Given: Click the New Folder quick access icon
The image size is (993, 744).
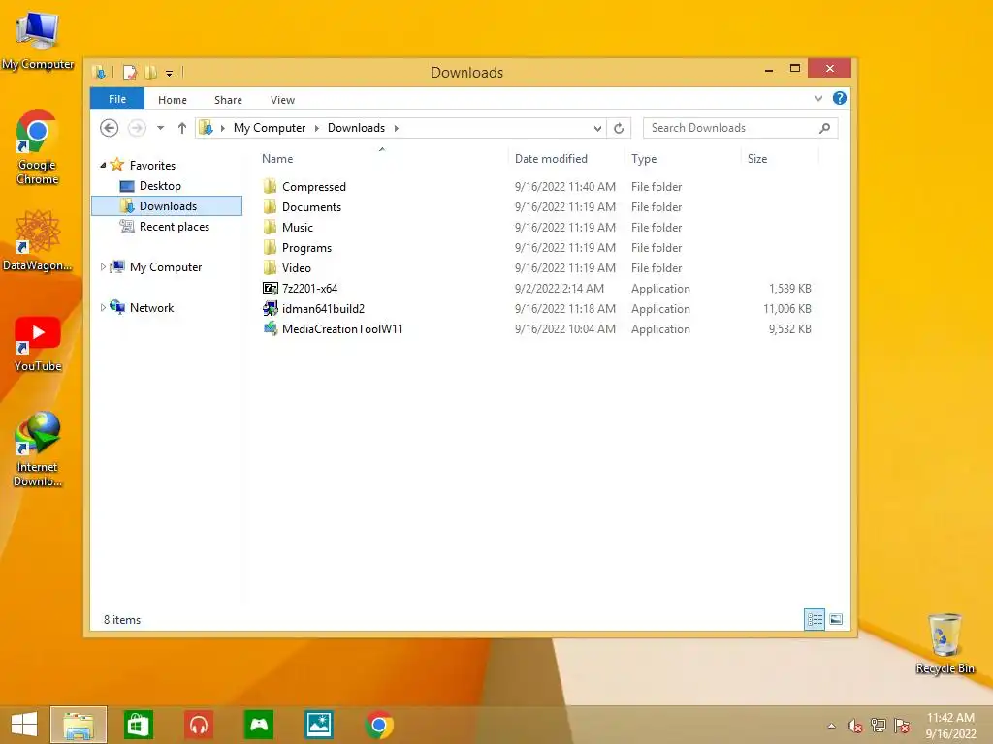Looking at the screenshot, I should [x=150, y=73].
